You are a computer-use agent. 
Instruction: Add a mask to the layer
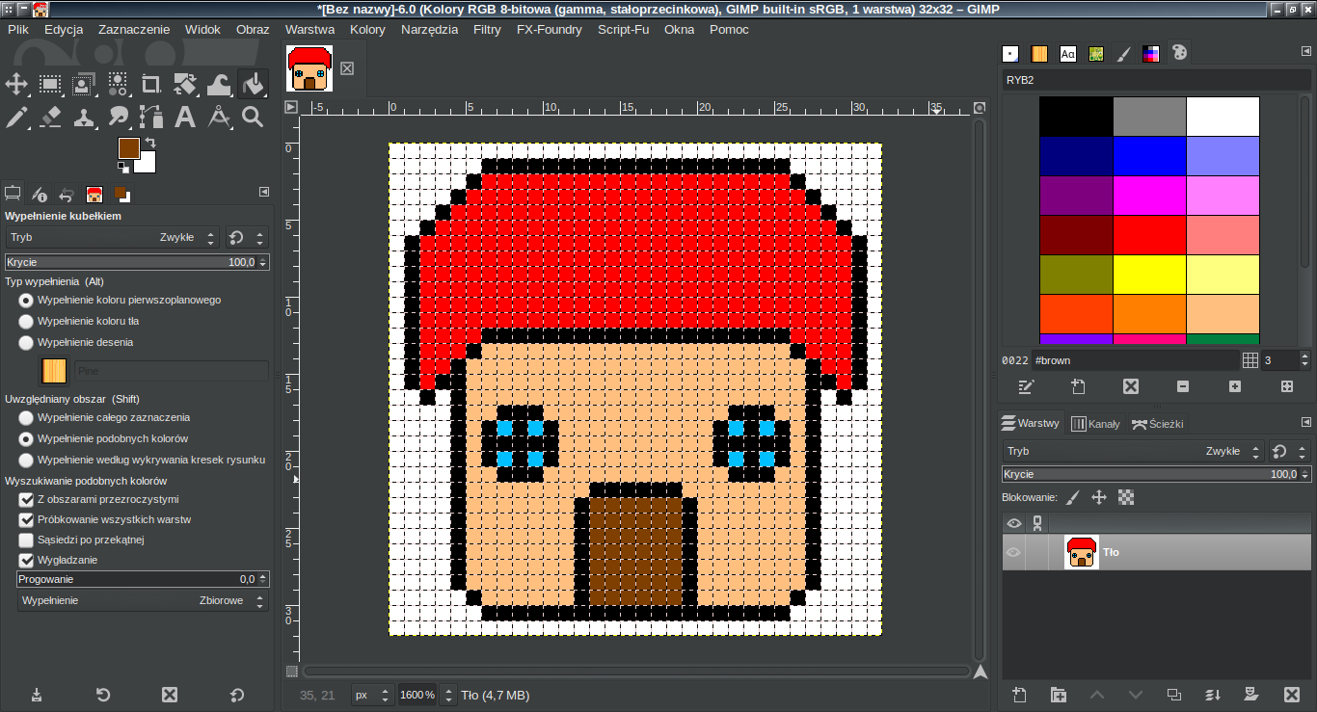1251,695
